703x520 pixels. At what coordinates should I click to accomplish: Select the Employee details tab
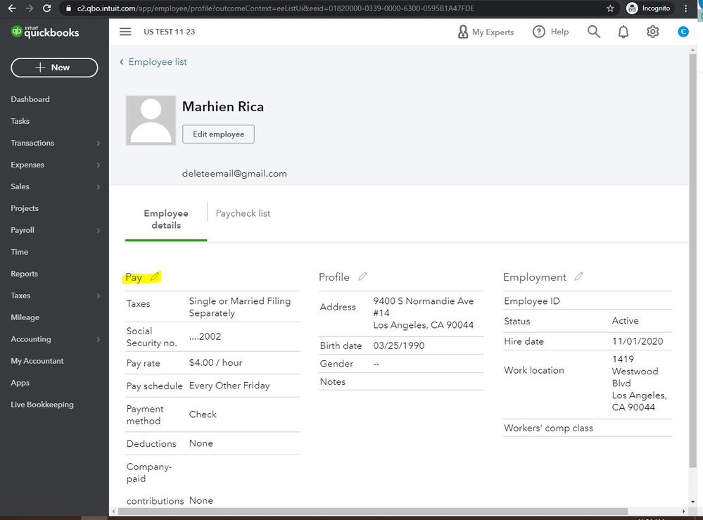tap(166, 219)
